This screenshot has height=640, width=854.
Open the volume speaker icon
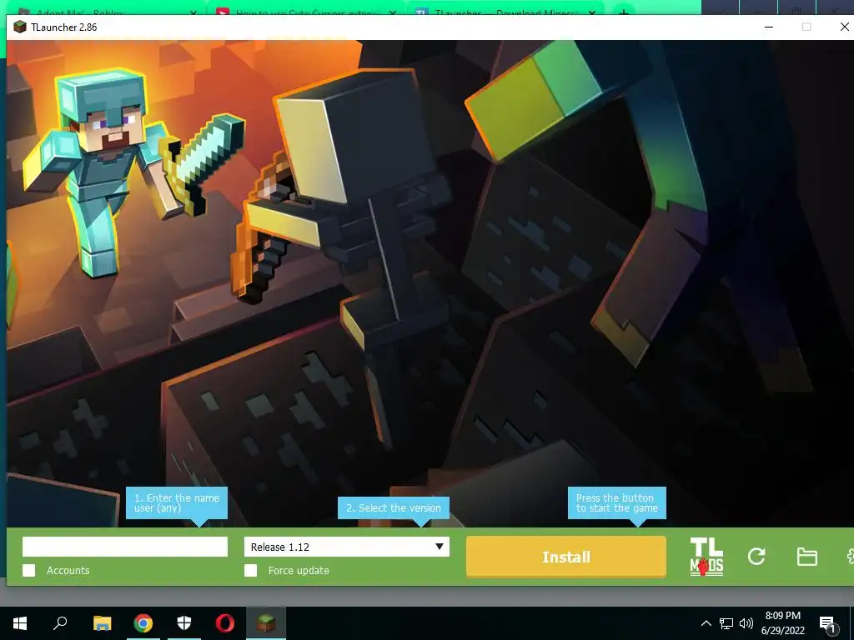[x=746, y=623]
